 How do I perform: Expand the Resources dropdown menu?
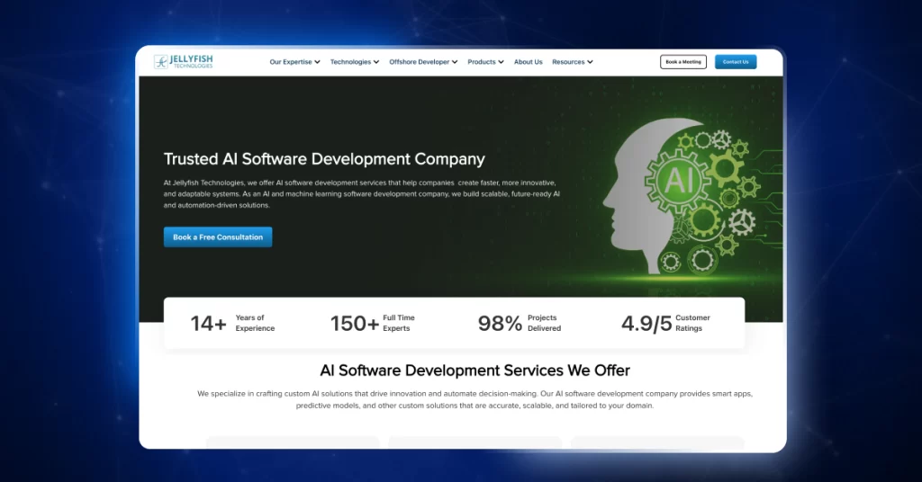573,62
